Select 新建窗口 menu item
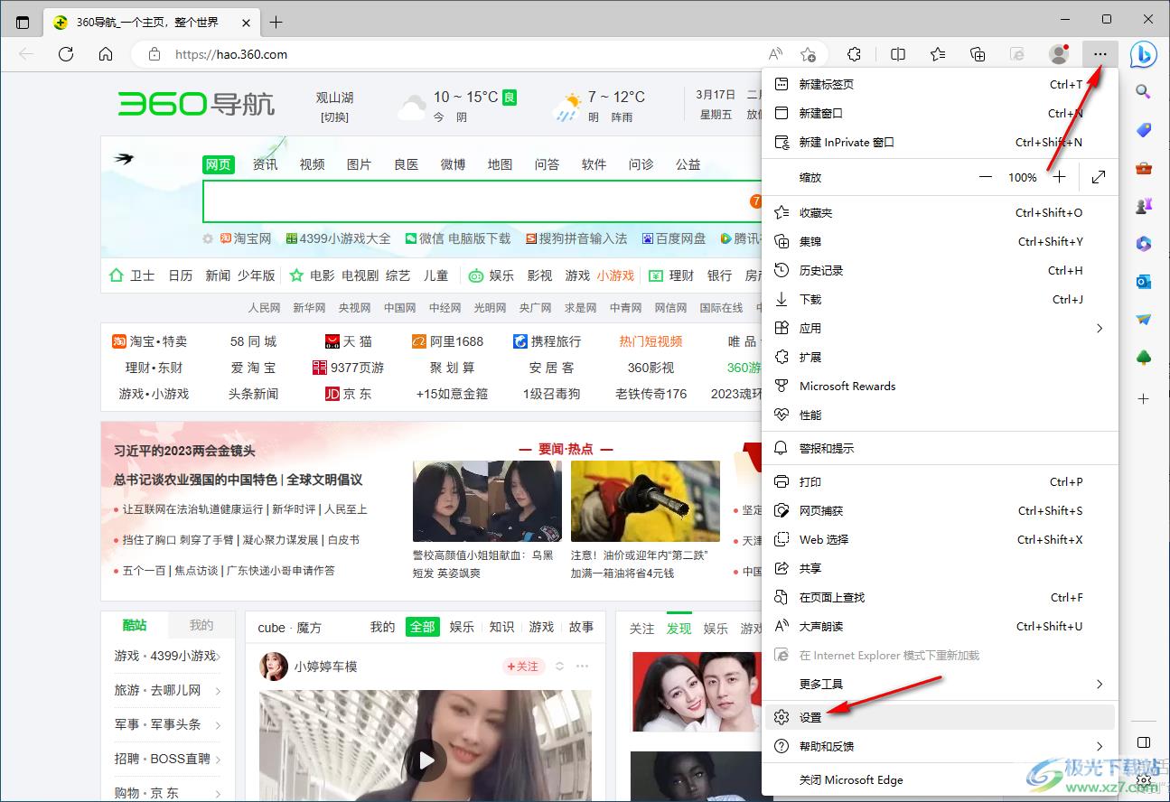1170x802 pixels. pos(940,113)
